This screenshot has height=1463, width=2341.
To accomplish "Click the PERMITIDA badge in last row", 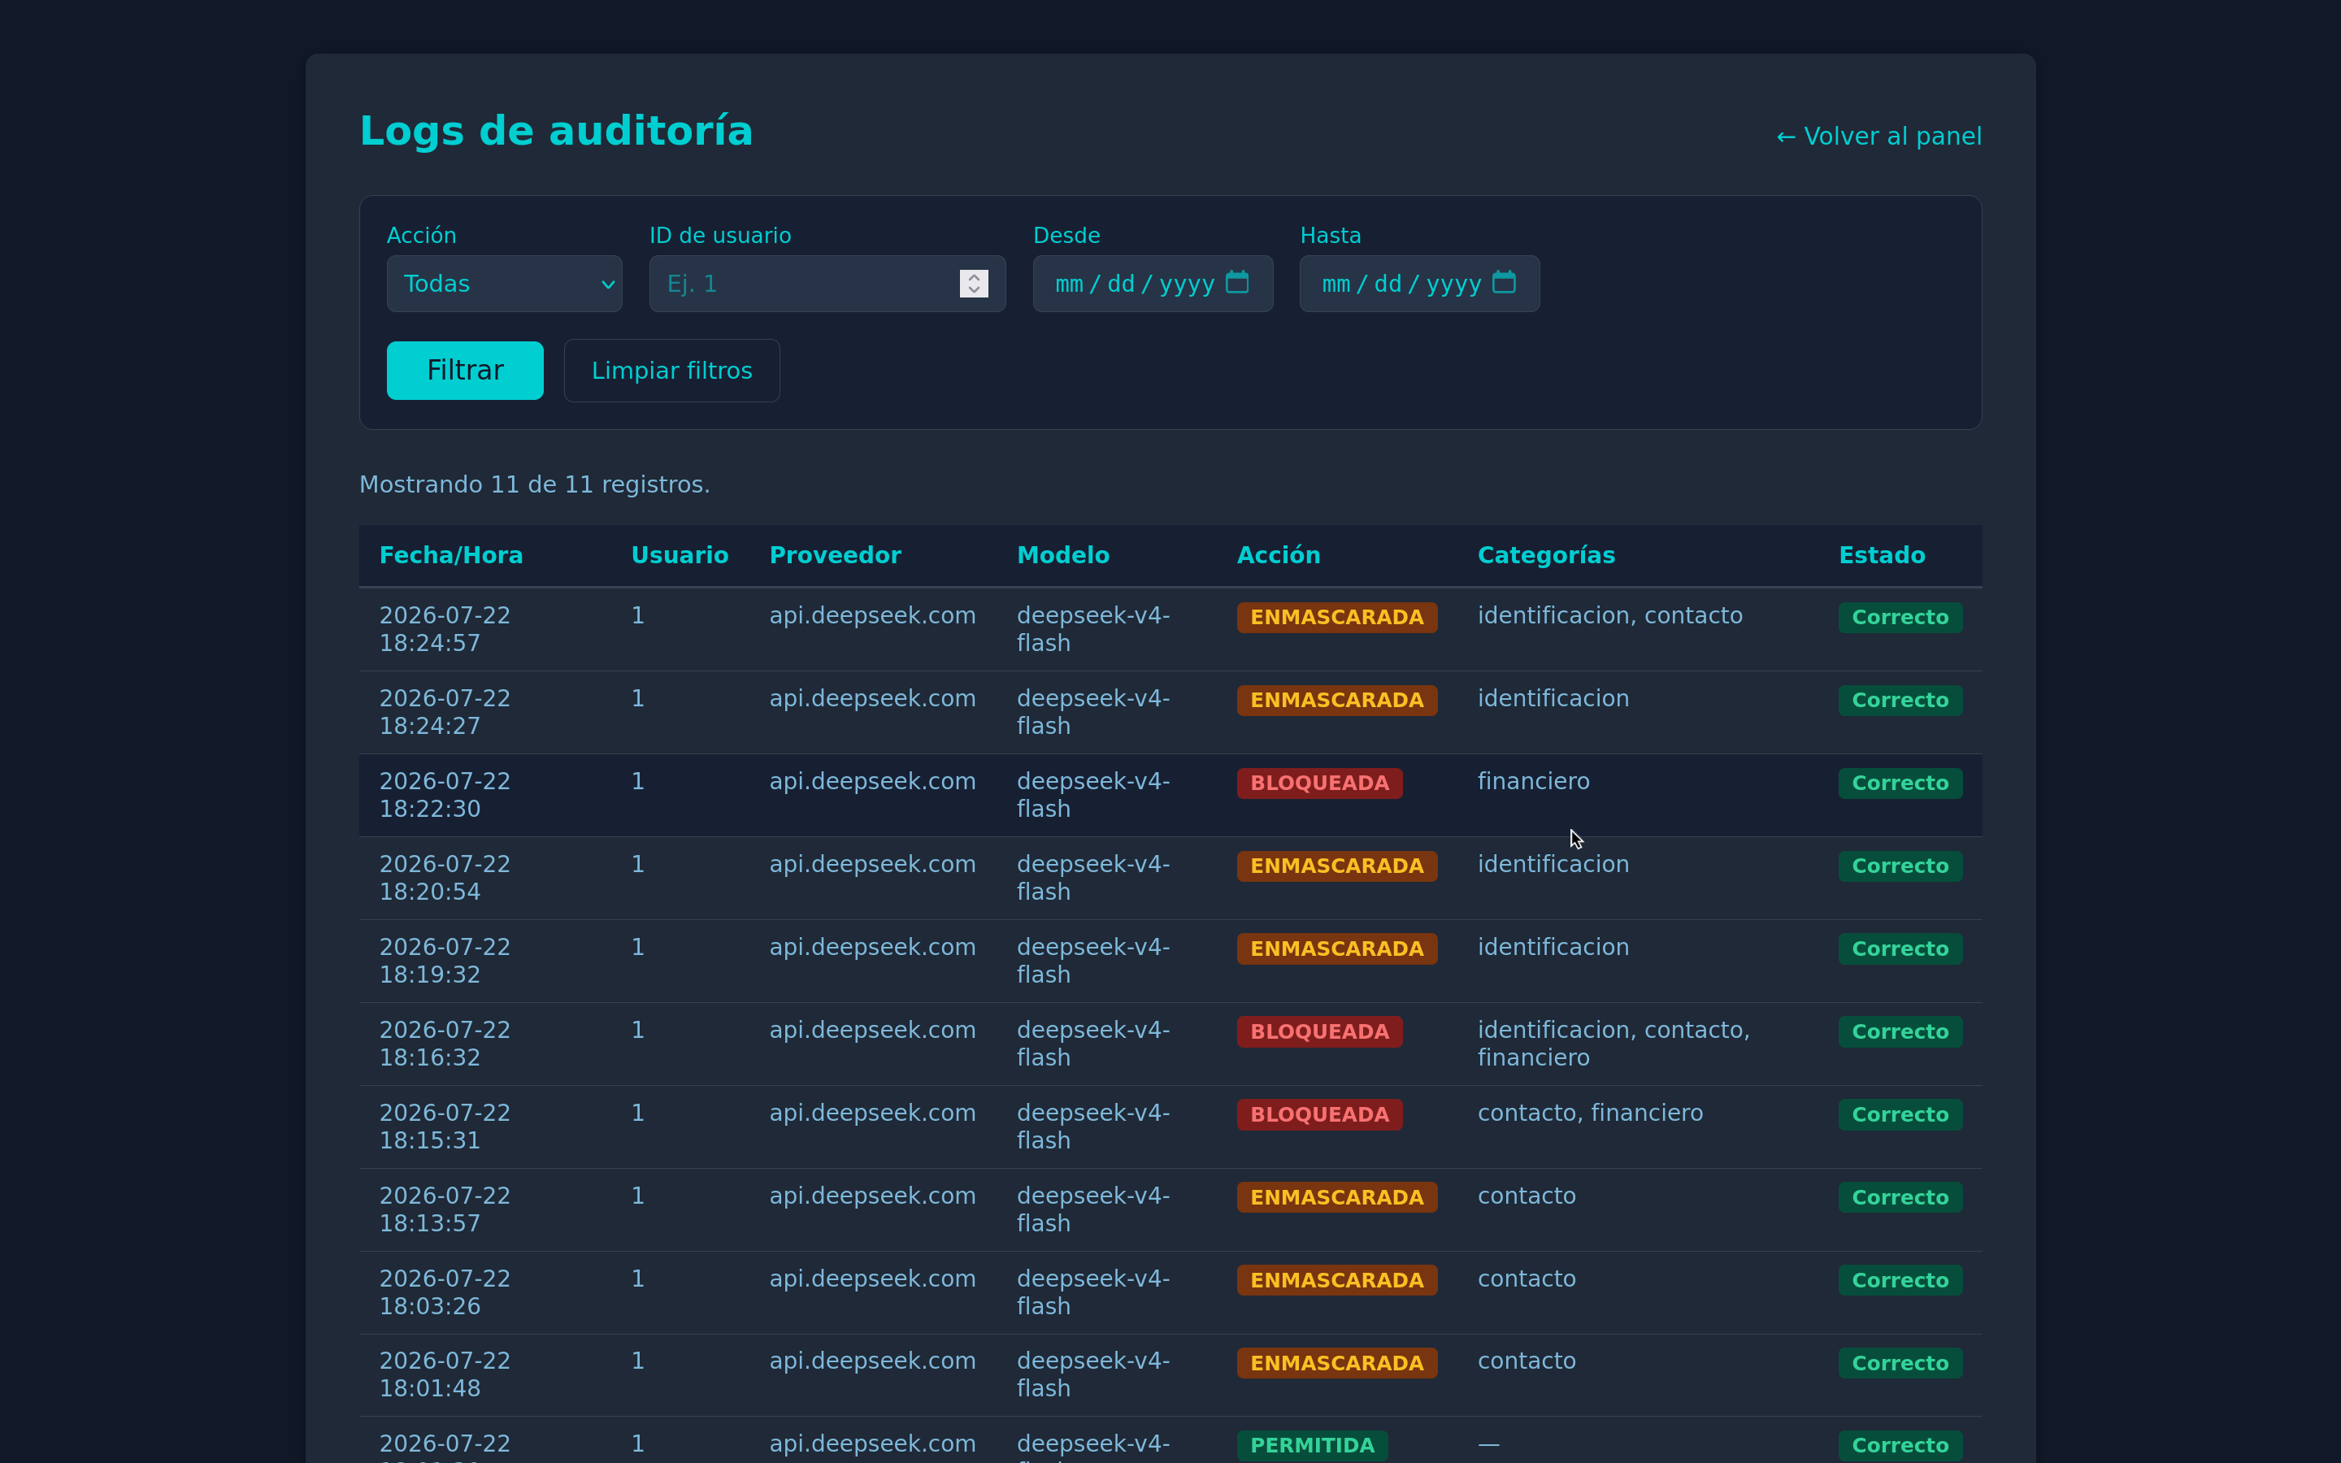I will [1312, 1446].
